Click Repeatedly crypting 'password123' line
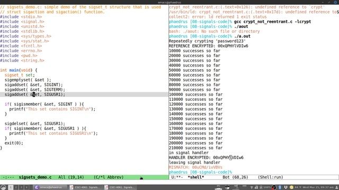Screen dimensions: 339x190 pos(207,41)
